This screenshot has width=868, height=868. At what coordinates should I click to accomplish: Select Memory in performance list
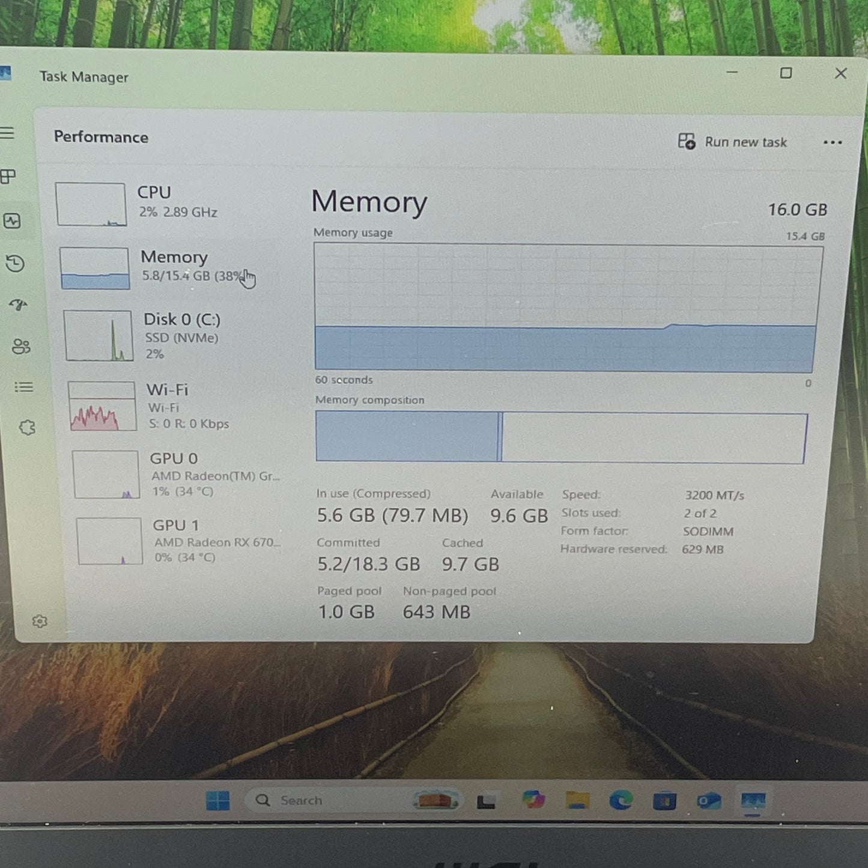(x=168, y=268)
